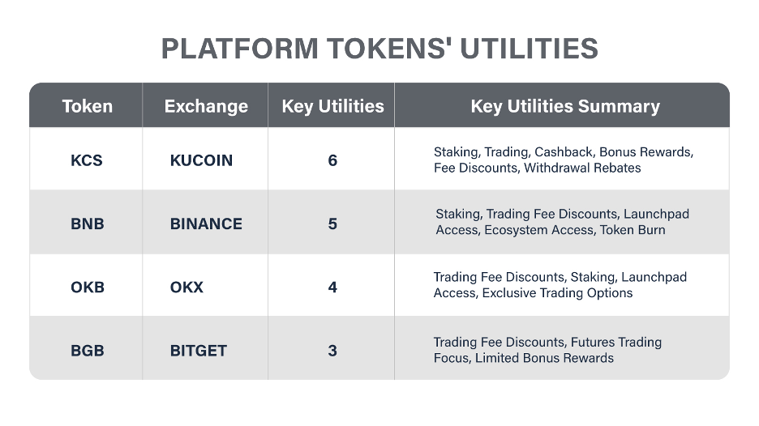Select the key utilities count 4
The width and height of the screenshot is (759, 426).
[x=332, y=287]
